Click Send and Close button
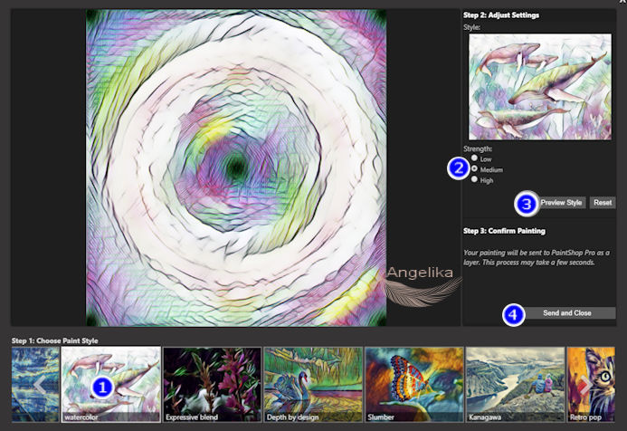This screenshot has height=431, width=627. pos(567,313)
